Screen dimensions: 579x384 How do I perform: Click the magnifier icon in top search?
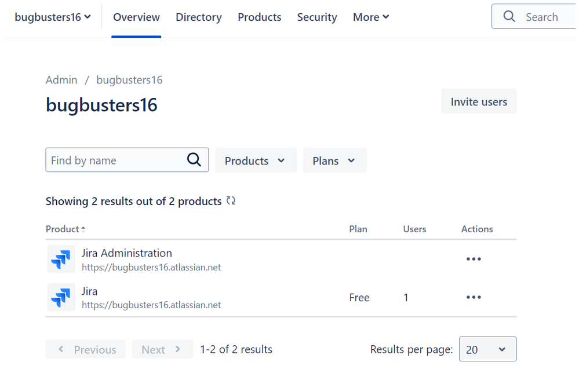tap(509, 16)
